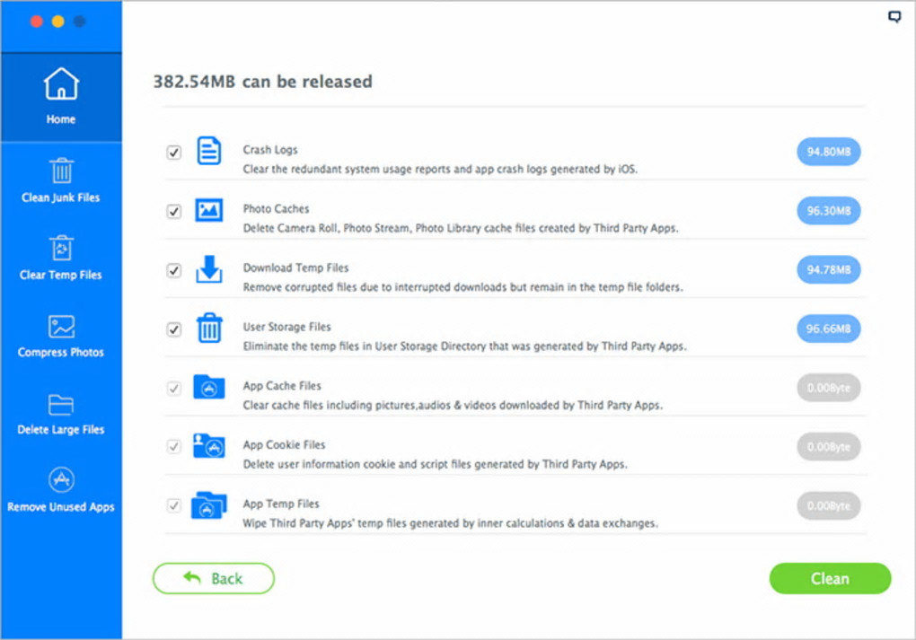Toggle the Photo Caches checkbox

tap(174, 212)
